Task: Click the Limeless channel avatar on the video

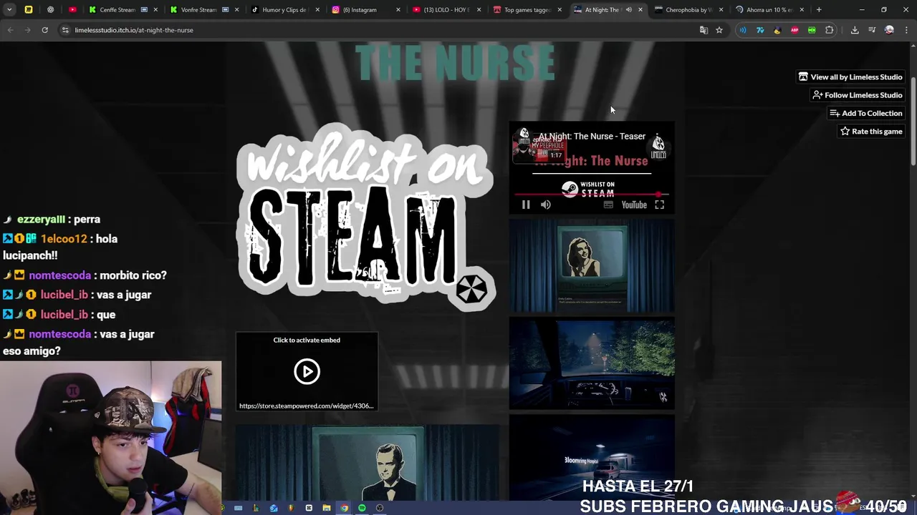Action: (524, 136)
